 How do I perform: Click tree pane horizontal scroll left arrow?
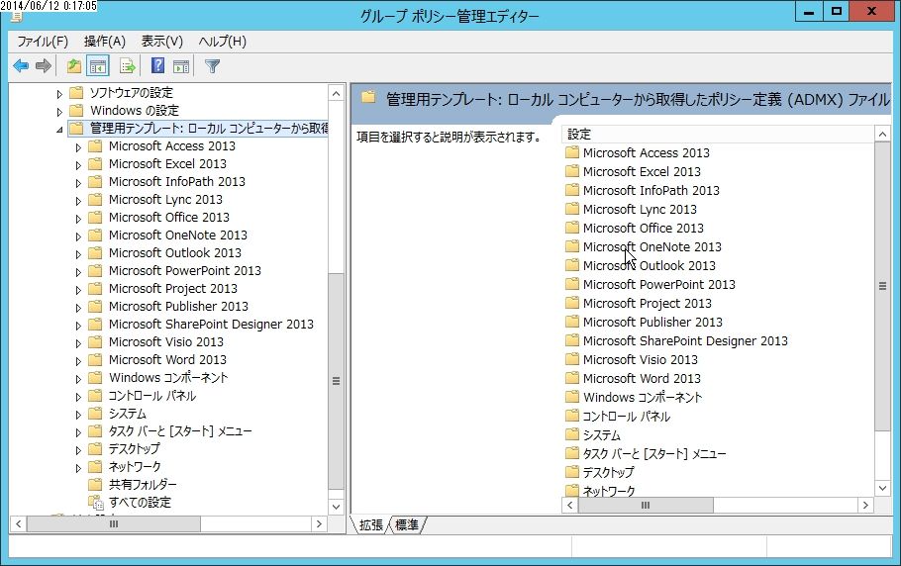tap(19, 523)
